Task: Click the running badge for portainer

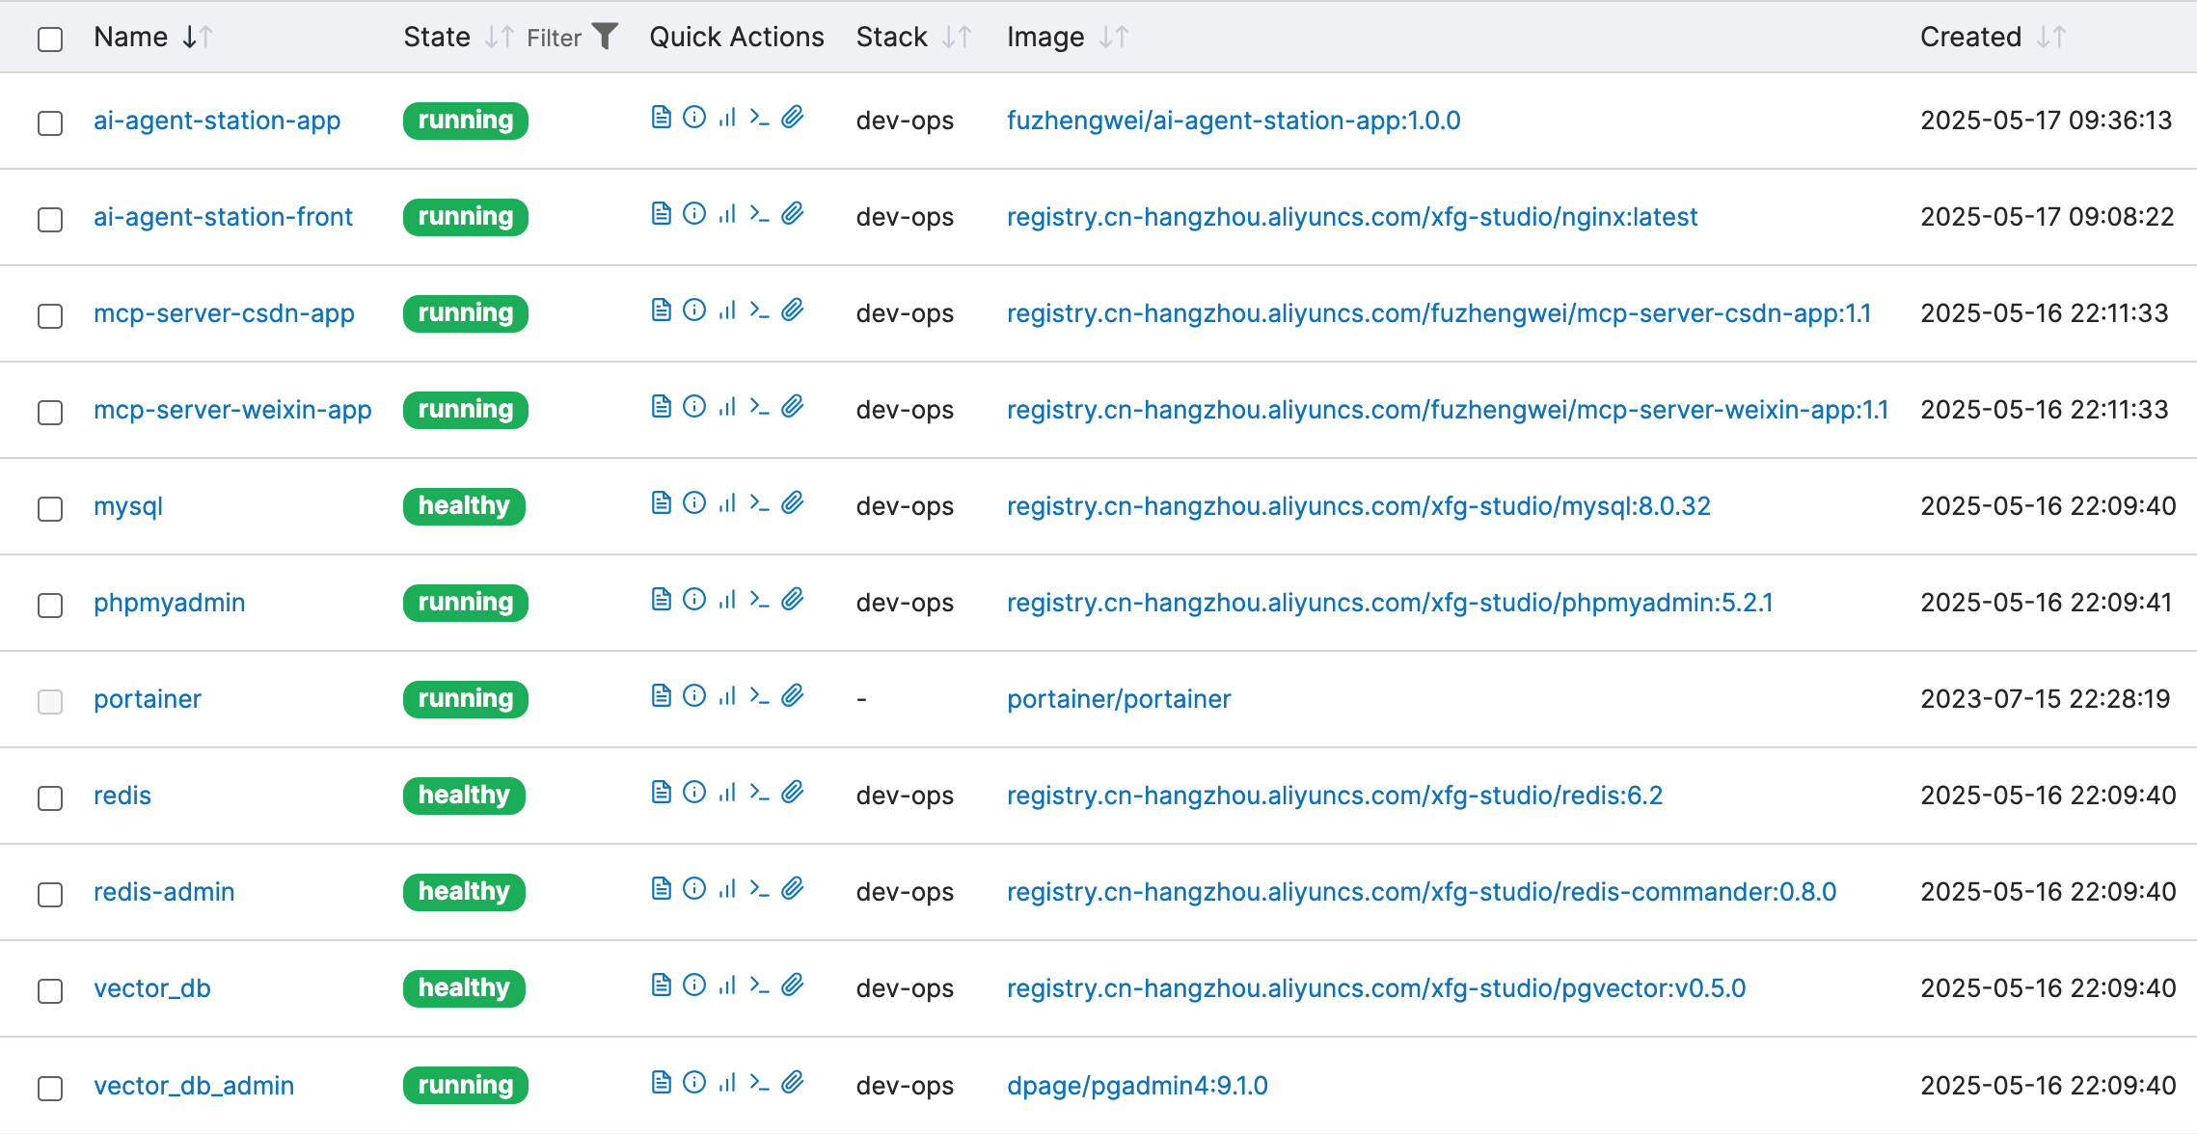Action: coord(466,699)
